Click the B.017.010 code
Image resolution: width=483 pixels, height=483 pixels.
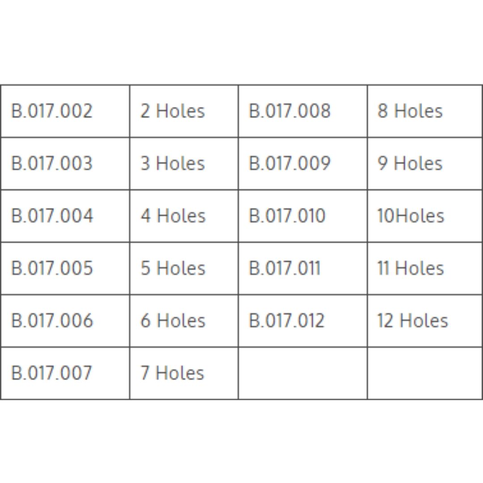[x=287, y=216]
